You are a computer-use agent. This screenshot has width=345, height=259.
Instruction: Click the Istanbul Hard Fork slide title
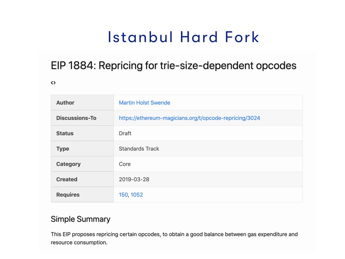click(183, 37)
